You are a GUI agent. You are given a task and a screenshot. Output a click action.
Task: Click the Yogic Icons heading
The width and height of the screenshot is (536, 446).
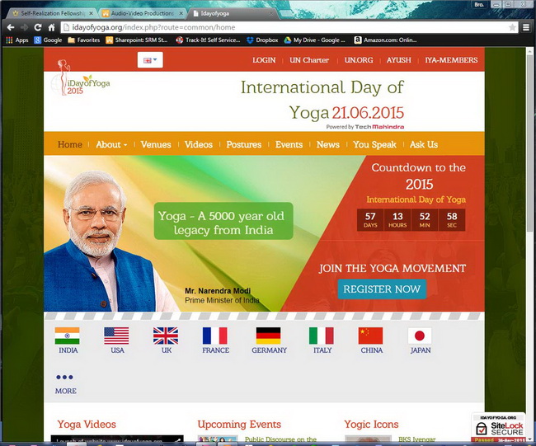tap(371, 425)
